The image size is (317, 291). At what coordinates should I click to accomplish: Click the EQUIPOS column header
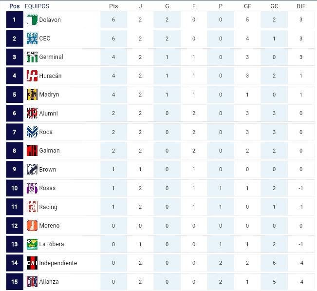pyautogui.click(x=37, y=6)
